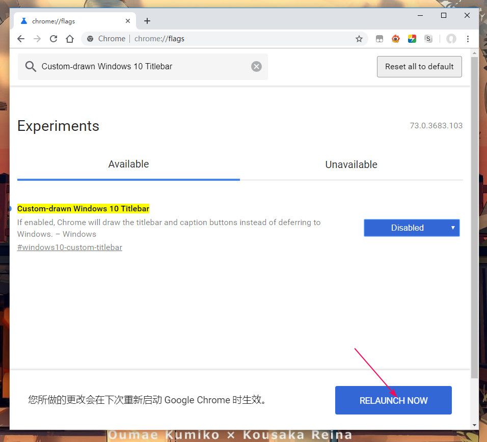Go back with the browser back arrow

21,39
